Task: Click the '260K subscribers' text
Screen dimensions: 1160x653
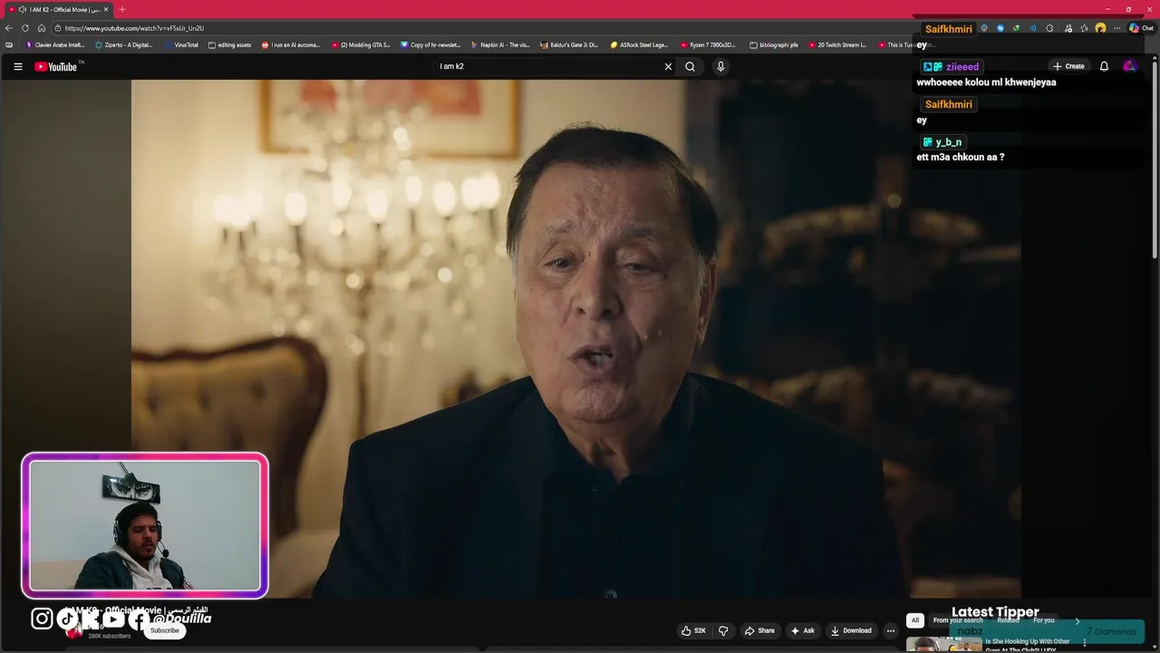Action: pyautogui.click(x=110, y=636)
